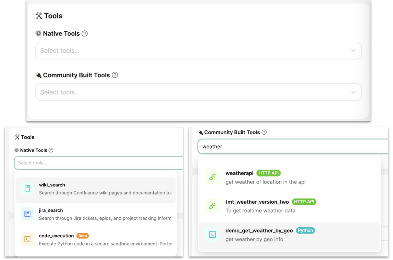Click the Beta badge on code_execution
This screenshot has width=393, height=260.
pos(83,236)
